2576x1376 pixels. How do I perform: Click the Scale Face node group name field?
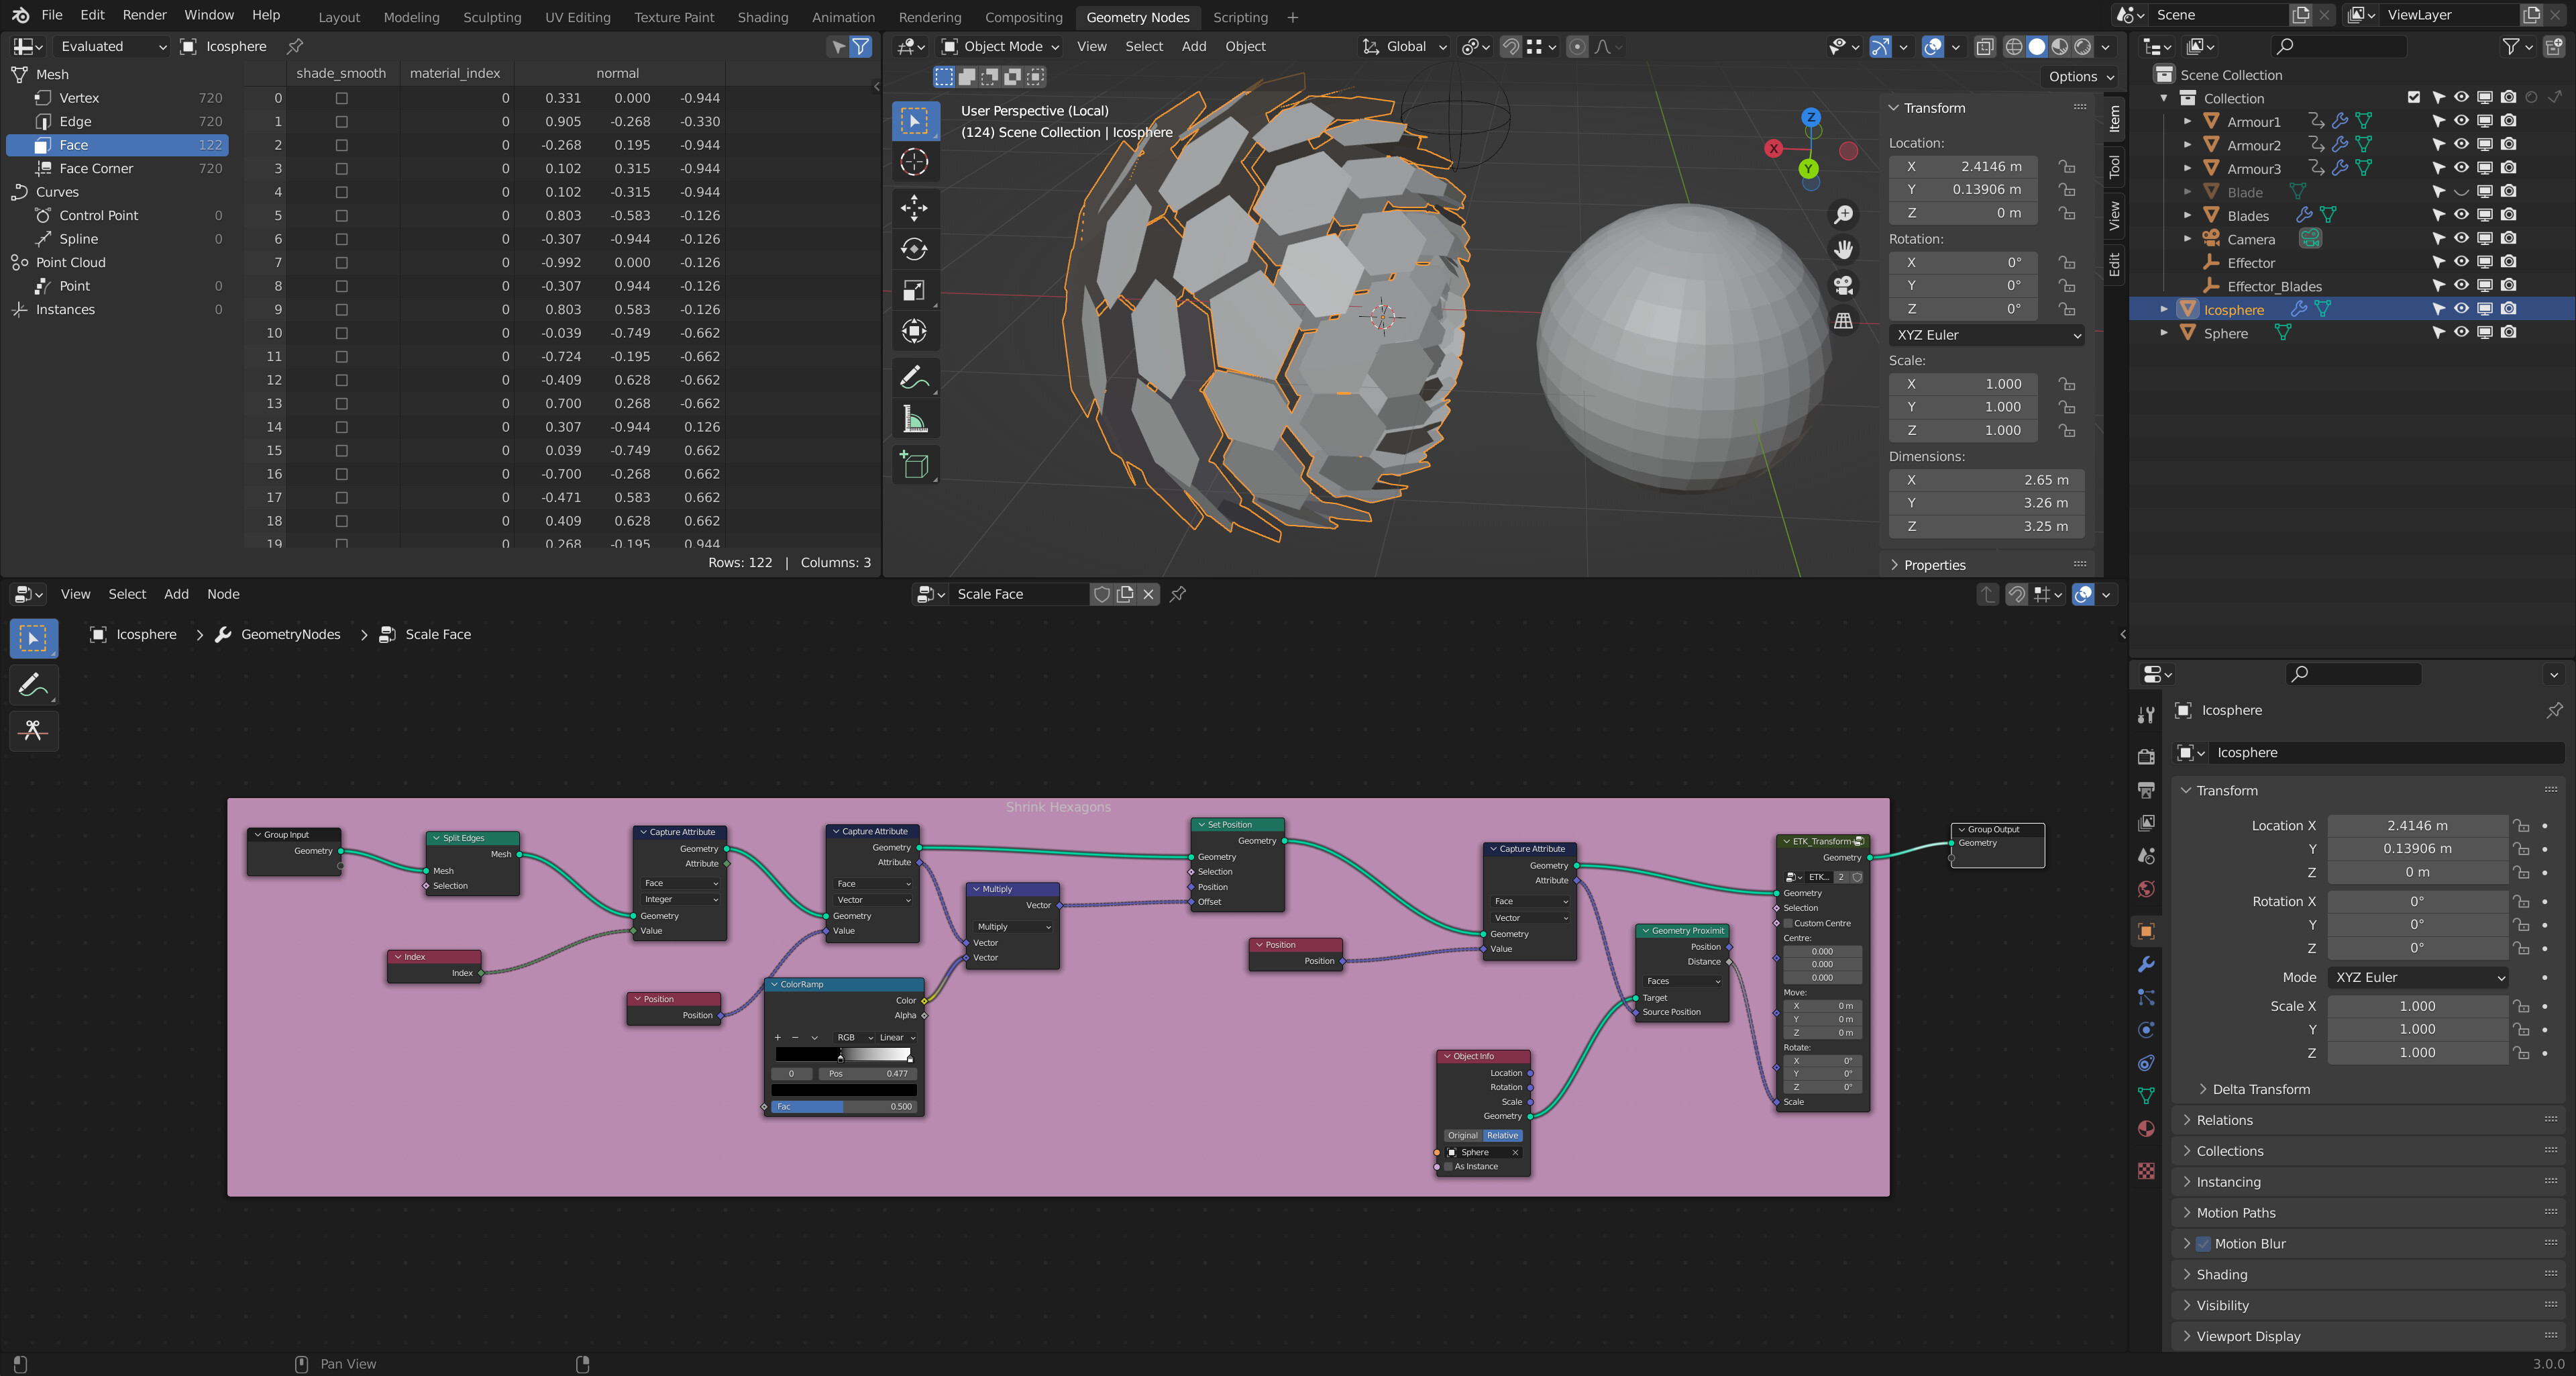tap(1018, 593)
